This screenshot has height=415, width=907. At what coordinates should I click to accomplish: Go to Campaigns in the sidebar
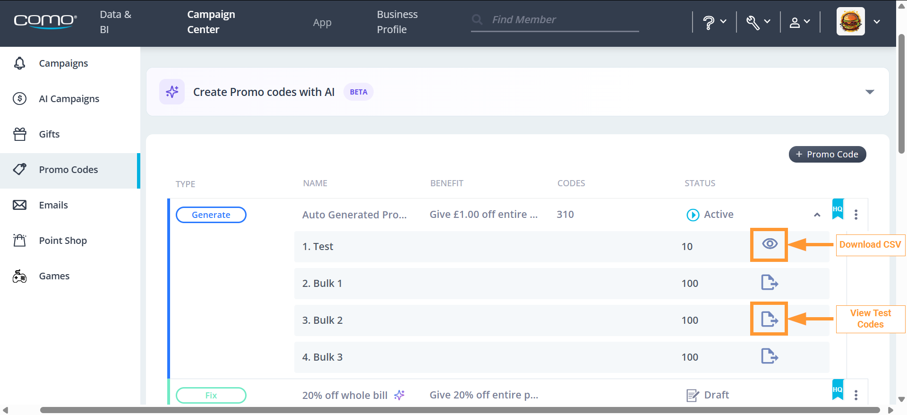pyautogui.click(x=70, y=63)
